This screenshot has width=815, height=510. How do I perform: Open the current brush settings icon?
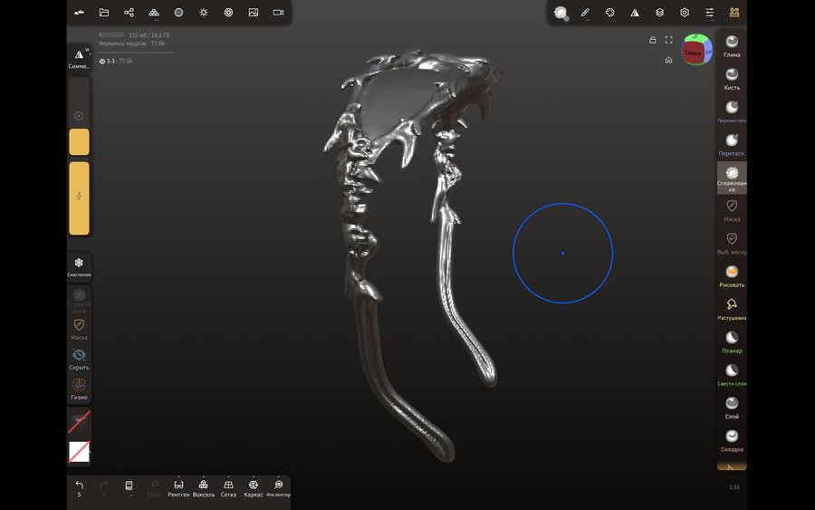click(x=561, y=13)
